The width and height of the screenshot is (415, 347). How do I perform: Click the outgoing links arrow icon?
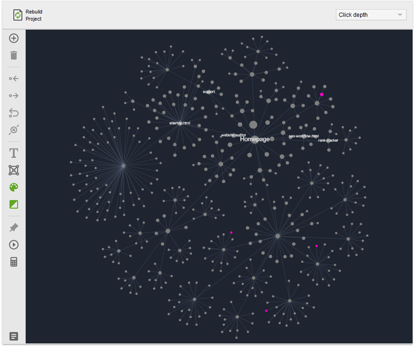coord(14,95)
